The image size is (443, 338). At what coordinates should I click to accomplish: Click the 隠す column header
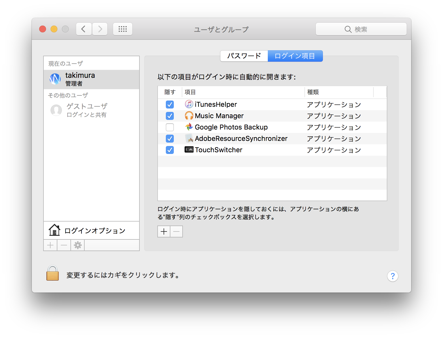(x=170, y=92)
